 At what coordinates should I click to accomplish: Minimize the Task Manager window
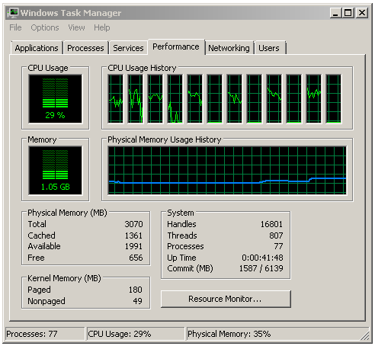coord(335,13)
